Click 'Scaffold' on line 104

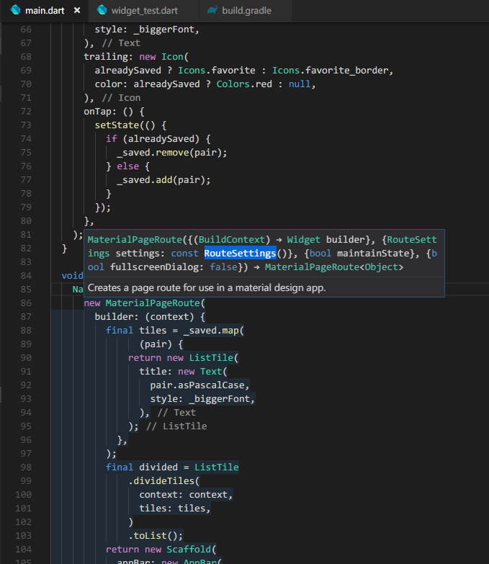tap(189, 550)
